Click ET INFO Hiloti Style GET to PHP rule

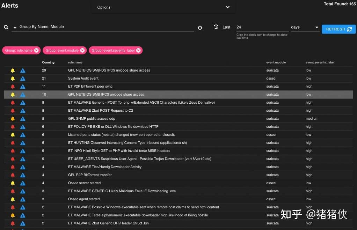pyautogui.click(x=119, y=151)
